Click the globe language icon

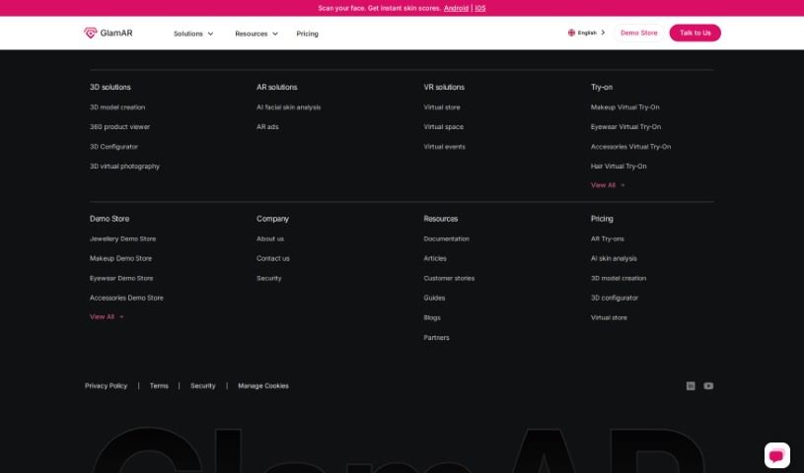[571, 33]
